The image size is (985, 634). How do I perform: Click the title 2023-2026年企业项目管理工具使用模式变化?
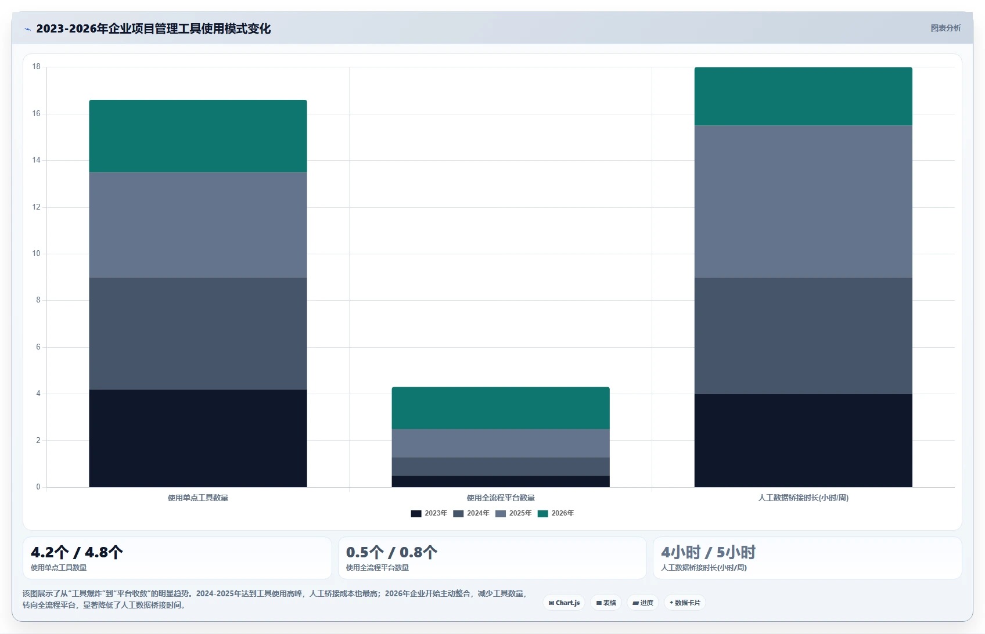pyautogui.click(x=153, y=28)
